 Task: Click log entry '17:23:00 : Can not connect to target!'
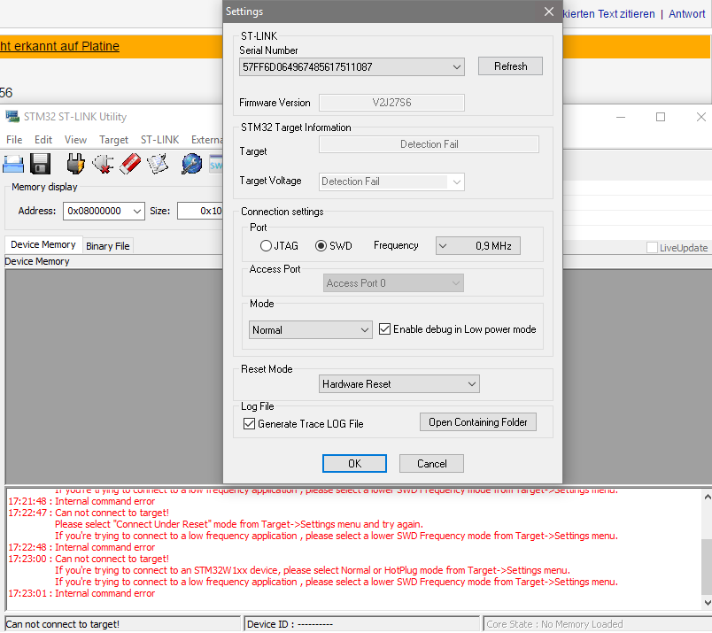coord(89,560)
